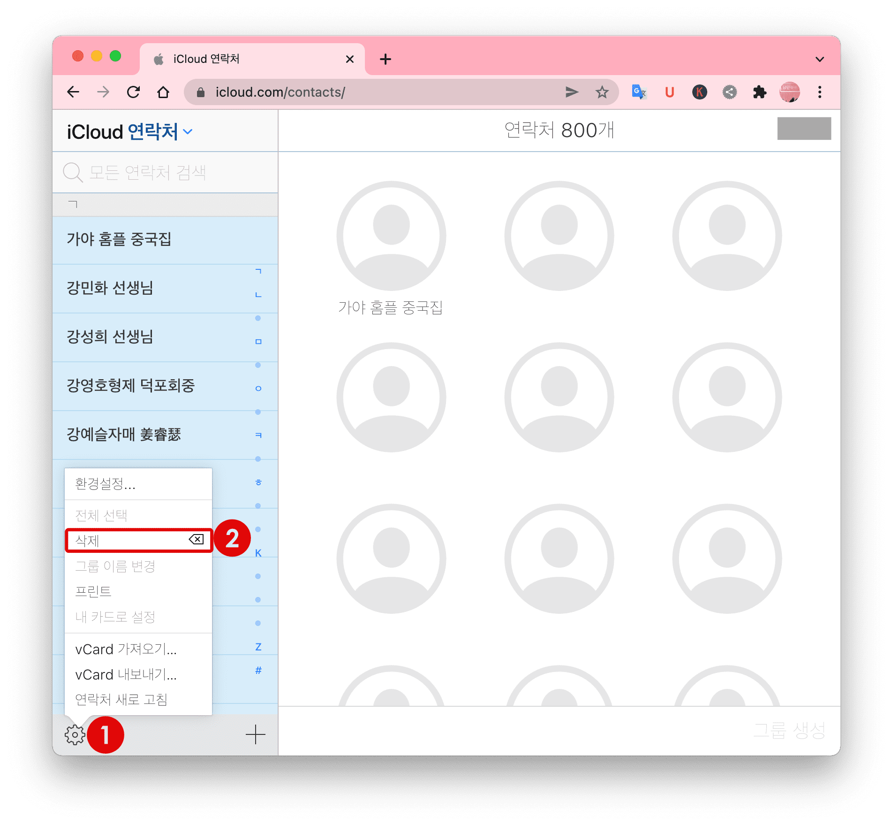Jump to # in the alphabet index
The height and width of the screenshot is (825, 893).
tap(258, 671)
